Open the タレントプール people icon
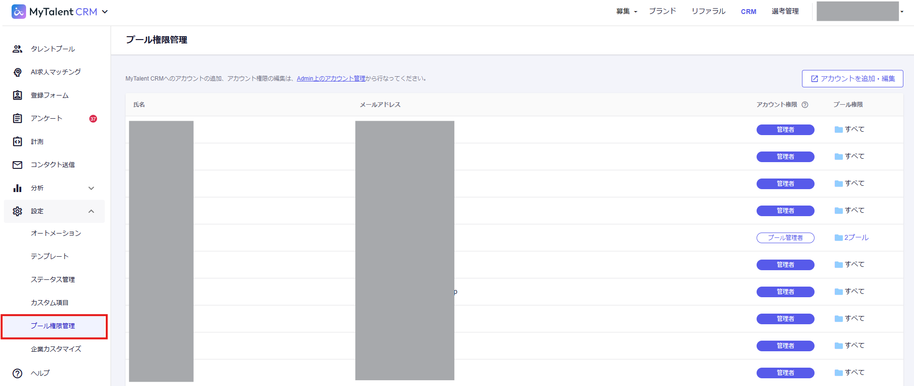 17,49
